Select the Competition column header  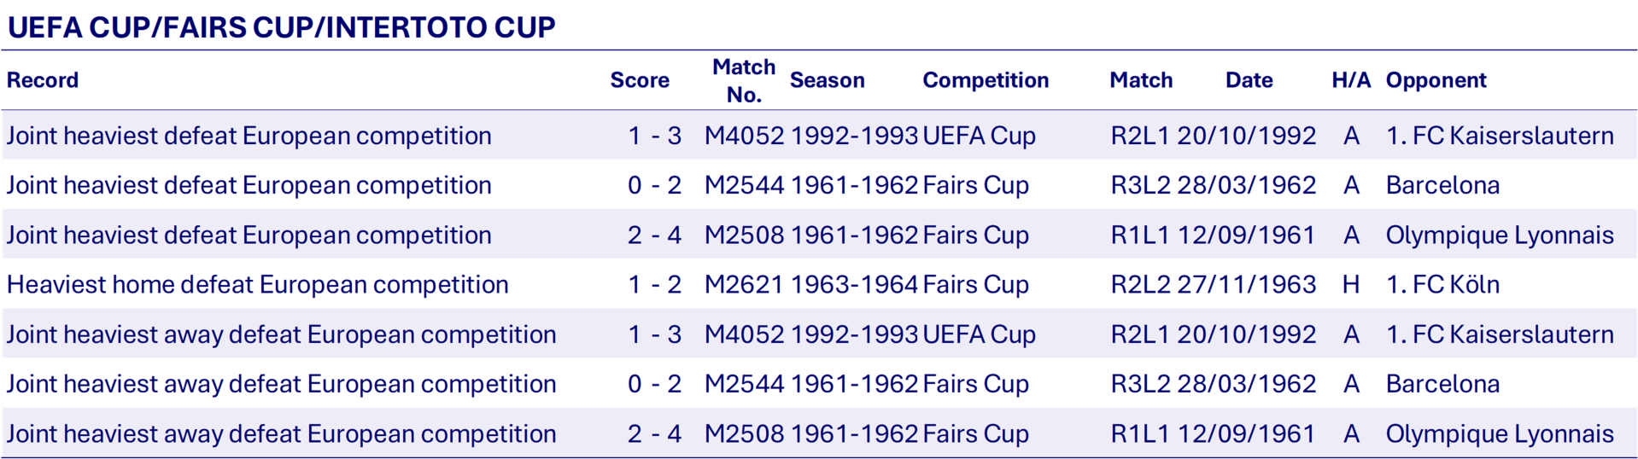[x=986, y=80]
